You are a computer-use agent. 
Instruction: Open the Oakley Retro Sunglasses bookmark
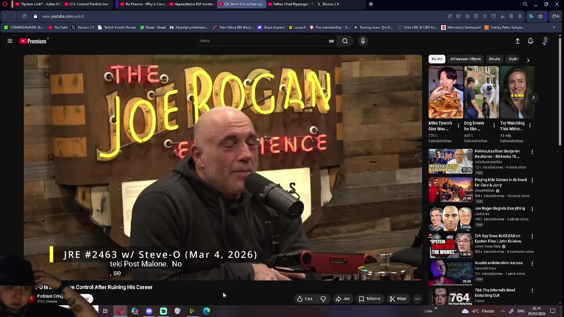tap(504, 27)
